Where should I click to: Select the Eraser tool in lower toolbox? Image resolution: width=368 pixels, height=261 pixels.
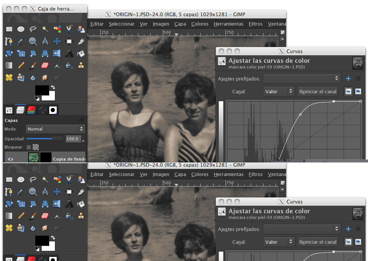point(45,216)
